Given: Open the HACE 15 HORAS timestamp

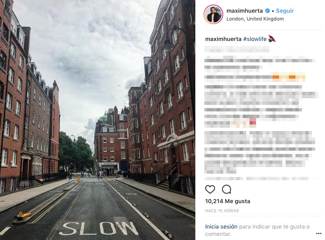Looking at the screenshot, I should pyautogui.click(x=222, y=211).
